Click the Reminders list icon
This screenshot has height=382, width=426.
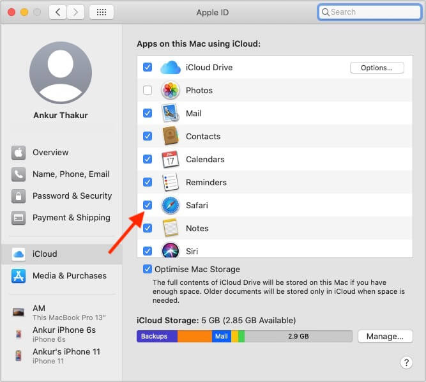coord(171,182)
